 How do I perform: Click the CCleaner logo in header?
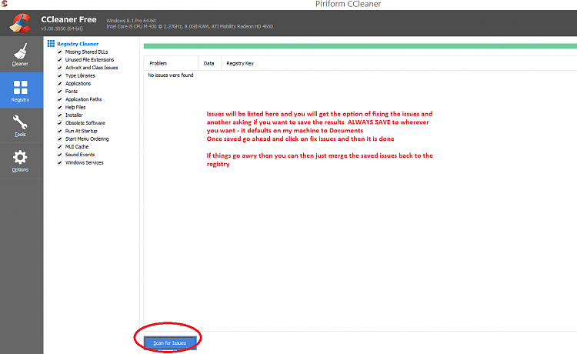click(20, 23)
